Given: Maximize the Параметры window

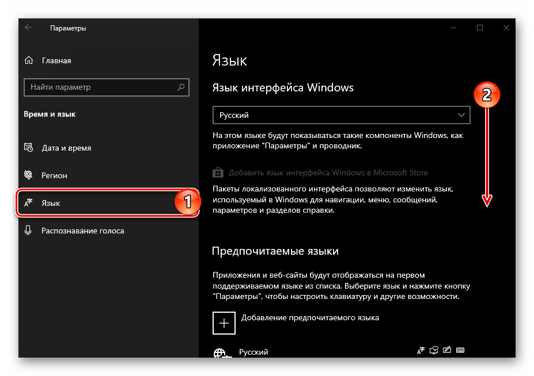Looking at the screenshot, I should (480, 28).
